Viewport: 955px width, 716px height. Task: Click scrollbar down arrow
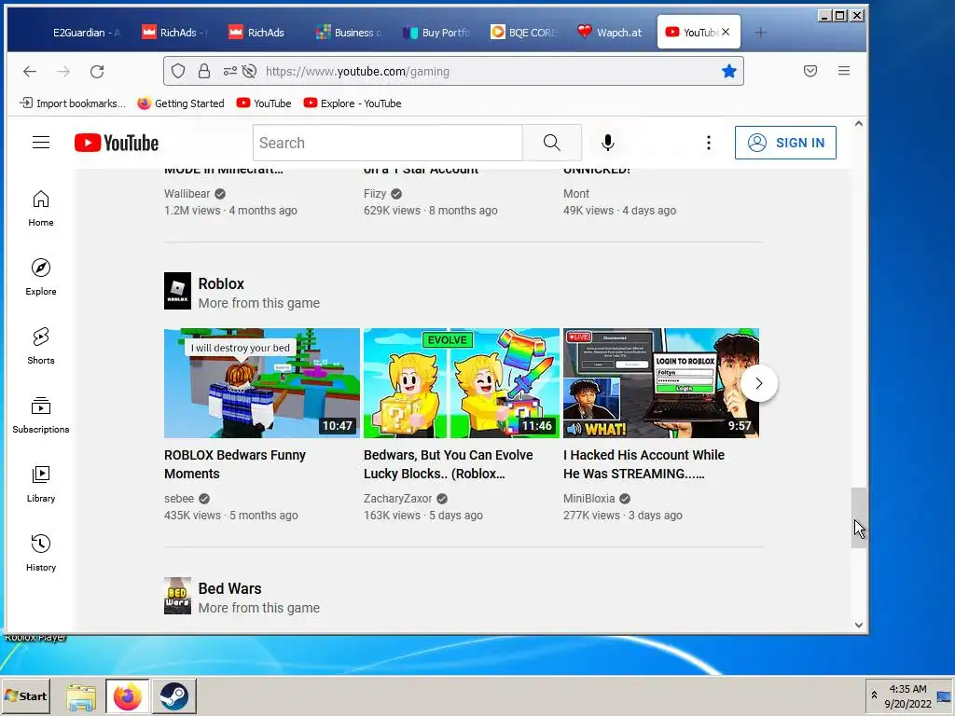pyautogui.click(x=859, y=625)
